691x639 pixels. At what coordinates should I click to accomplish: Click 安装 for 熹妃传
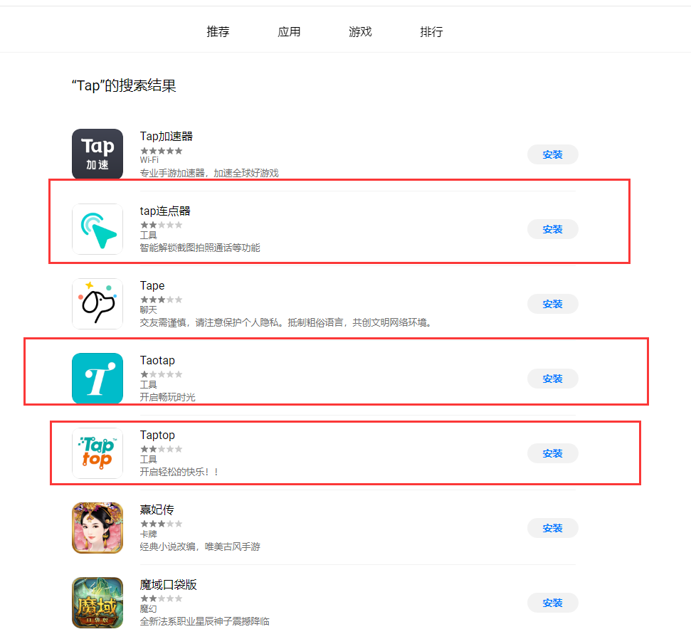[x=553, y=528]
